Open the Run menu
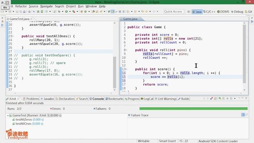This screenshot has height=143, width=254. [81, 6]
